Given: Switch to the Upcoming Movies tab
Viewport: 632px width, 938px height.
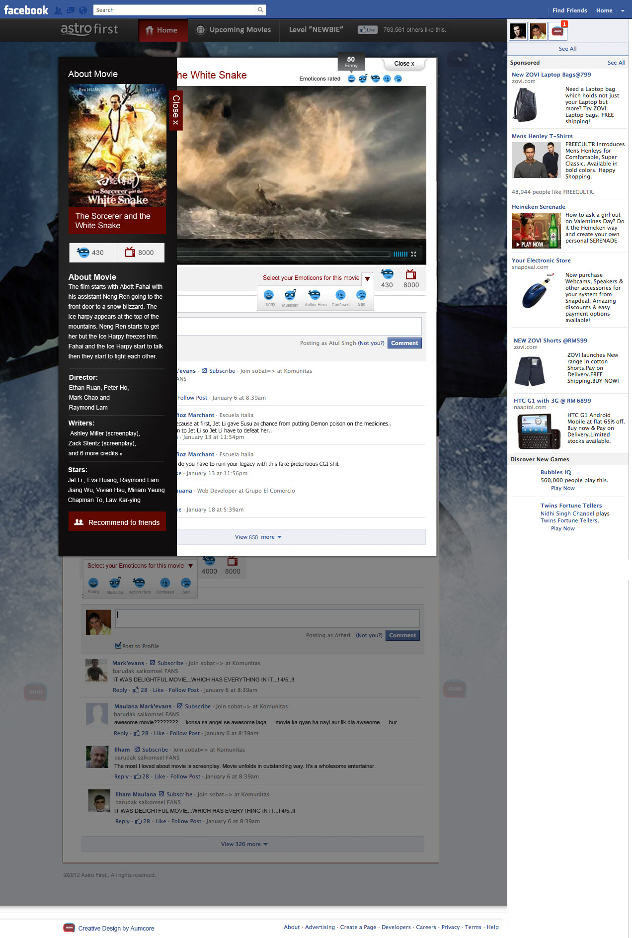Looking at the screenshot, I should [234, 30].
